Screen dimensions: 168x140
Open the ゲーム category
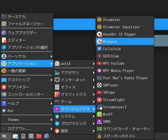(x=74, y=102)
